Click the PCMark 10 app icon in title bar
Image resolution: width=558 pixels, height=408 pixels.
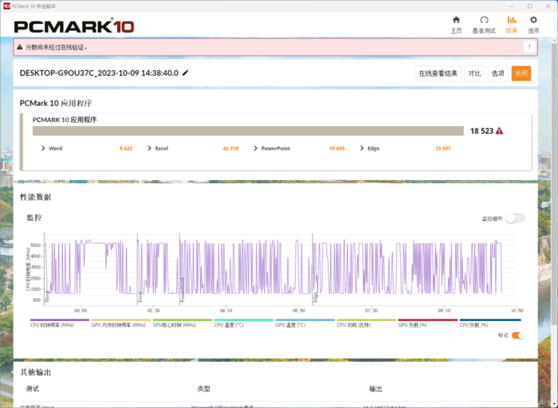pos(6,6)
